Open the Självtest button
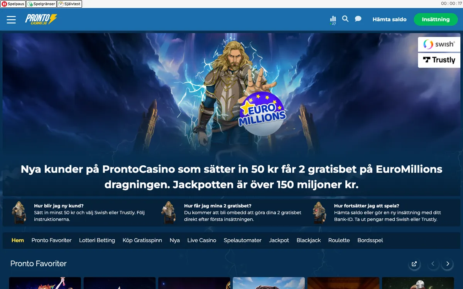The height and width of the screenshot is (289, 463). tap(69, 4)
